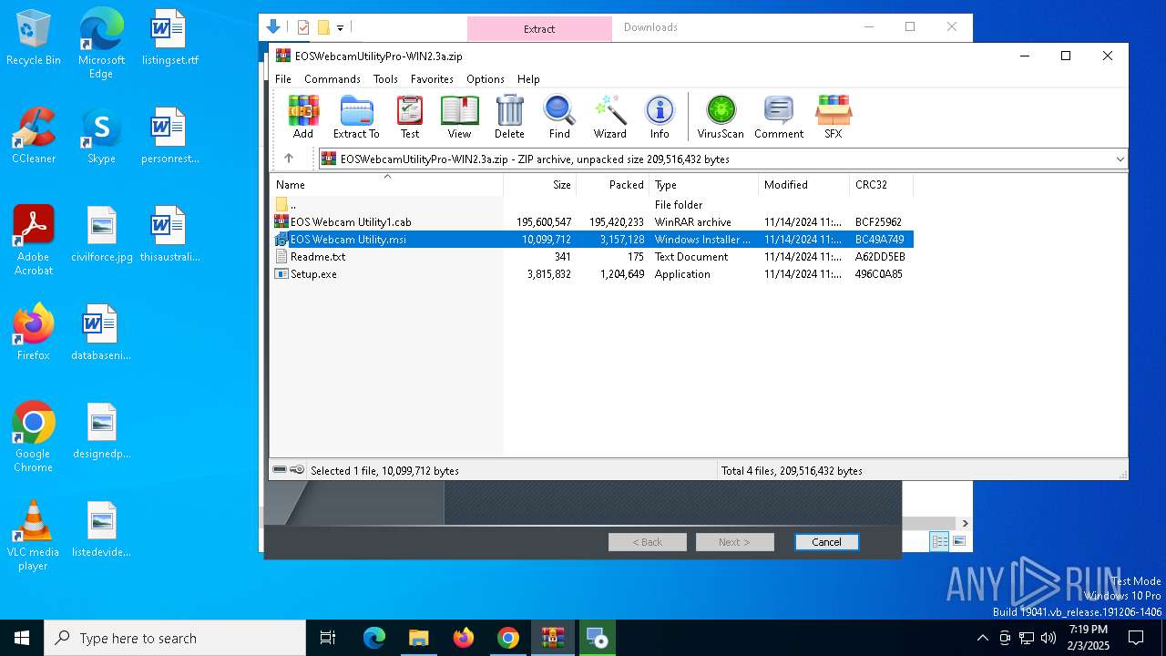Select EOS Webcam Utility1.cab file
The height and width of the screenshot is (656, 1166).
pos(592,222)
